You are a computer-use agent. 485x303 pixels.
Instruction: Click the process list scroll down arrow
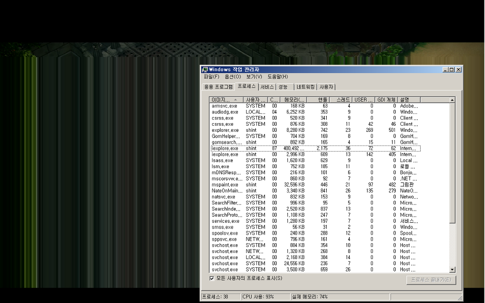coord(452,270)
